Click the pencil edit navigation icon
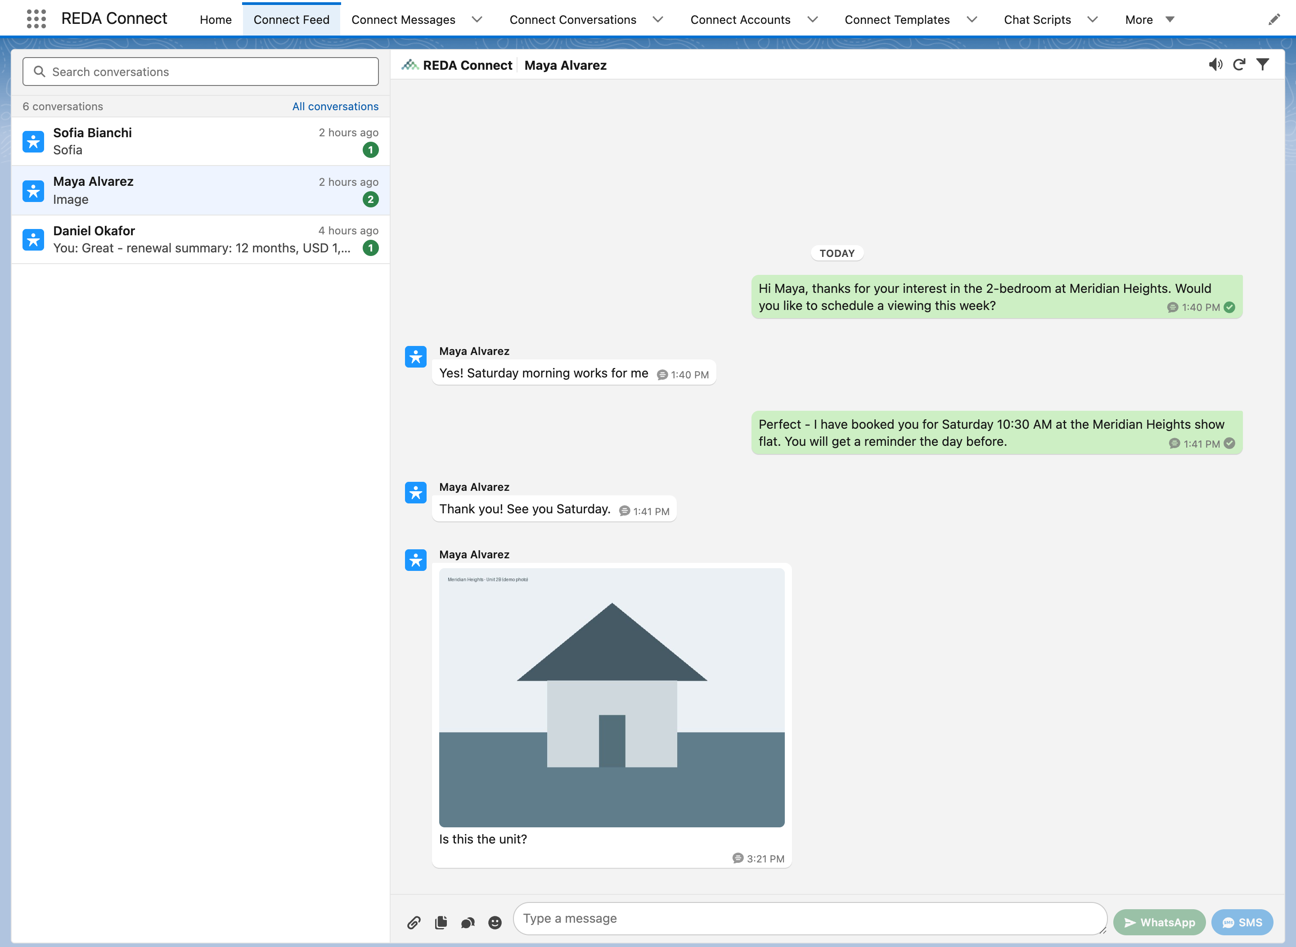Screen dimensions: 1296x947 [1273, 19]
